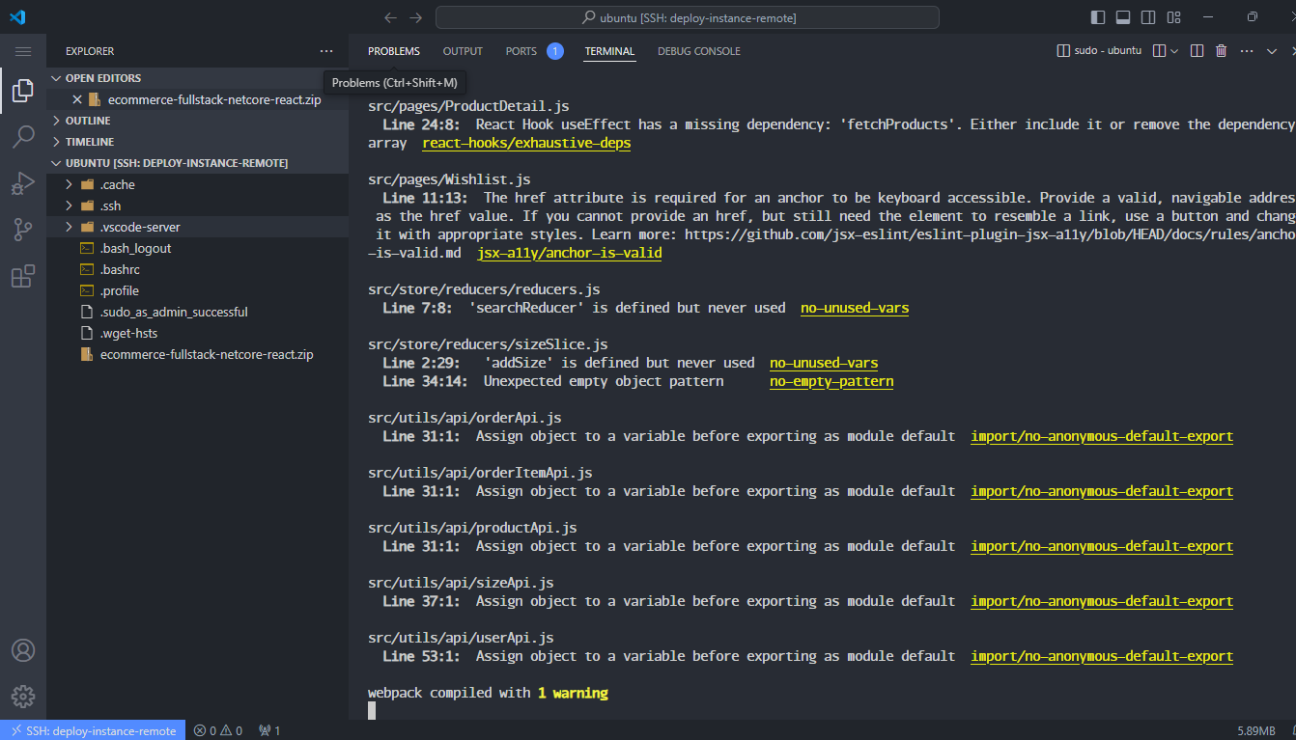Toggle the primary side bar visibility
The image size is (1296, 740).
(x=1098, y=17)
